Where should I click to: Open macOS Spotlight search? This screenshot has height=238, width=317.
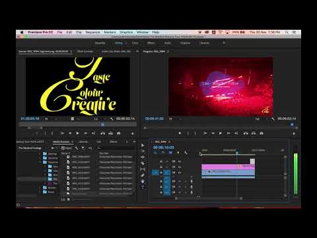pos(287,32)
